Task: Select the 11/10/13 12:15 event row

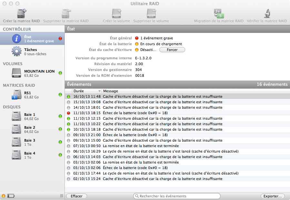Action: click(x=177, y=118)
